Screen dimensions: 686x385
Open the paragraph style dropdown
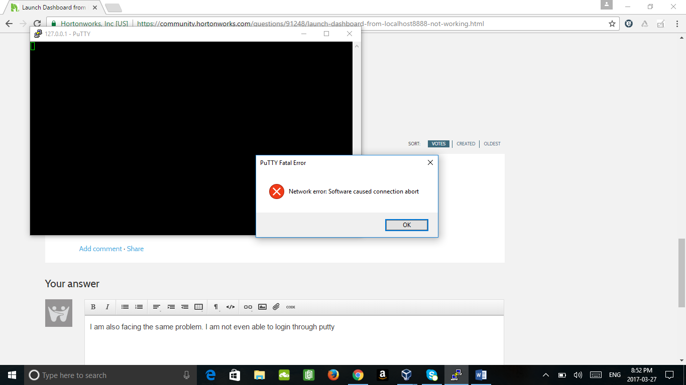pos(217,307)
